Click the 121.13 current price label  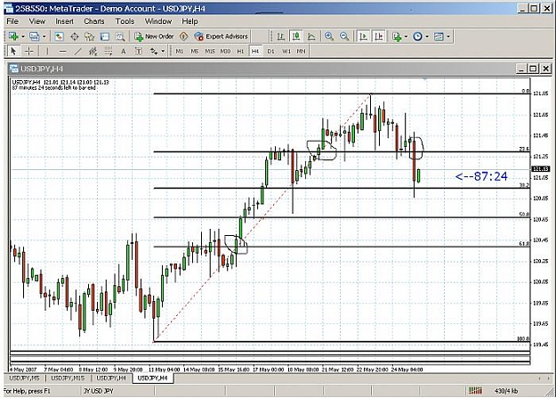pyautogui.click(x=540, y=169)
